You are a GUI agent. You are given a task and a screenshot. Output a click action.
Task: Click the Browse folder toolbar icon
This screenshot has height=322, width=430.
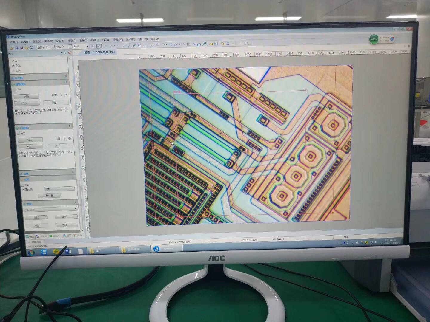pyautogui.click(x=27, y=48)
